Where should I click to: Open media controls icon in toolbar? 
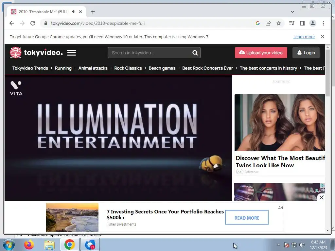(291, 23)
